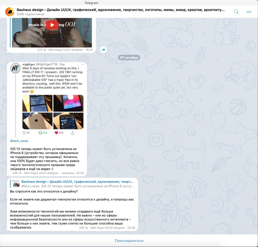The height and width of the screenshot is (247, 258).
Task: Click the heart like icon showing 414
Action: click(x=56, y=133)
